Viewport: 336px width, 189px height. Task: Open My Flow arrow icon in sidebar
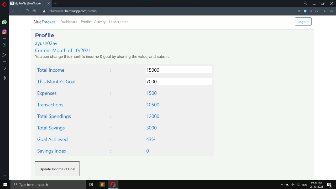coord(4,55)
